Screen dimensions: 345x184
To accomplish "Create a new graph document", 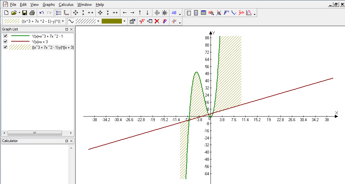I will coord(6,13).
